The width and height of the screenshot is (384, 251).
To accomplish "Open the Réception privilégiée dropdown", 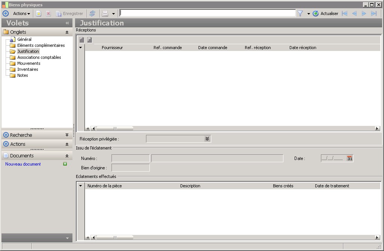I will pyautogui.click(x=207, y=139).
